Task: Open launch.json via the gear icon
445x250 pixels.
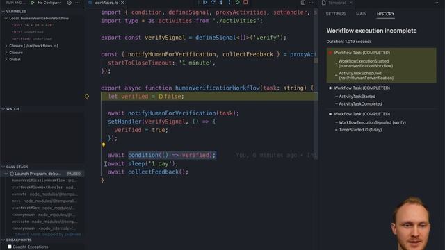Action: (x=70, y=3)
